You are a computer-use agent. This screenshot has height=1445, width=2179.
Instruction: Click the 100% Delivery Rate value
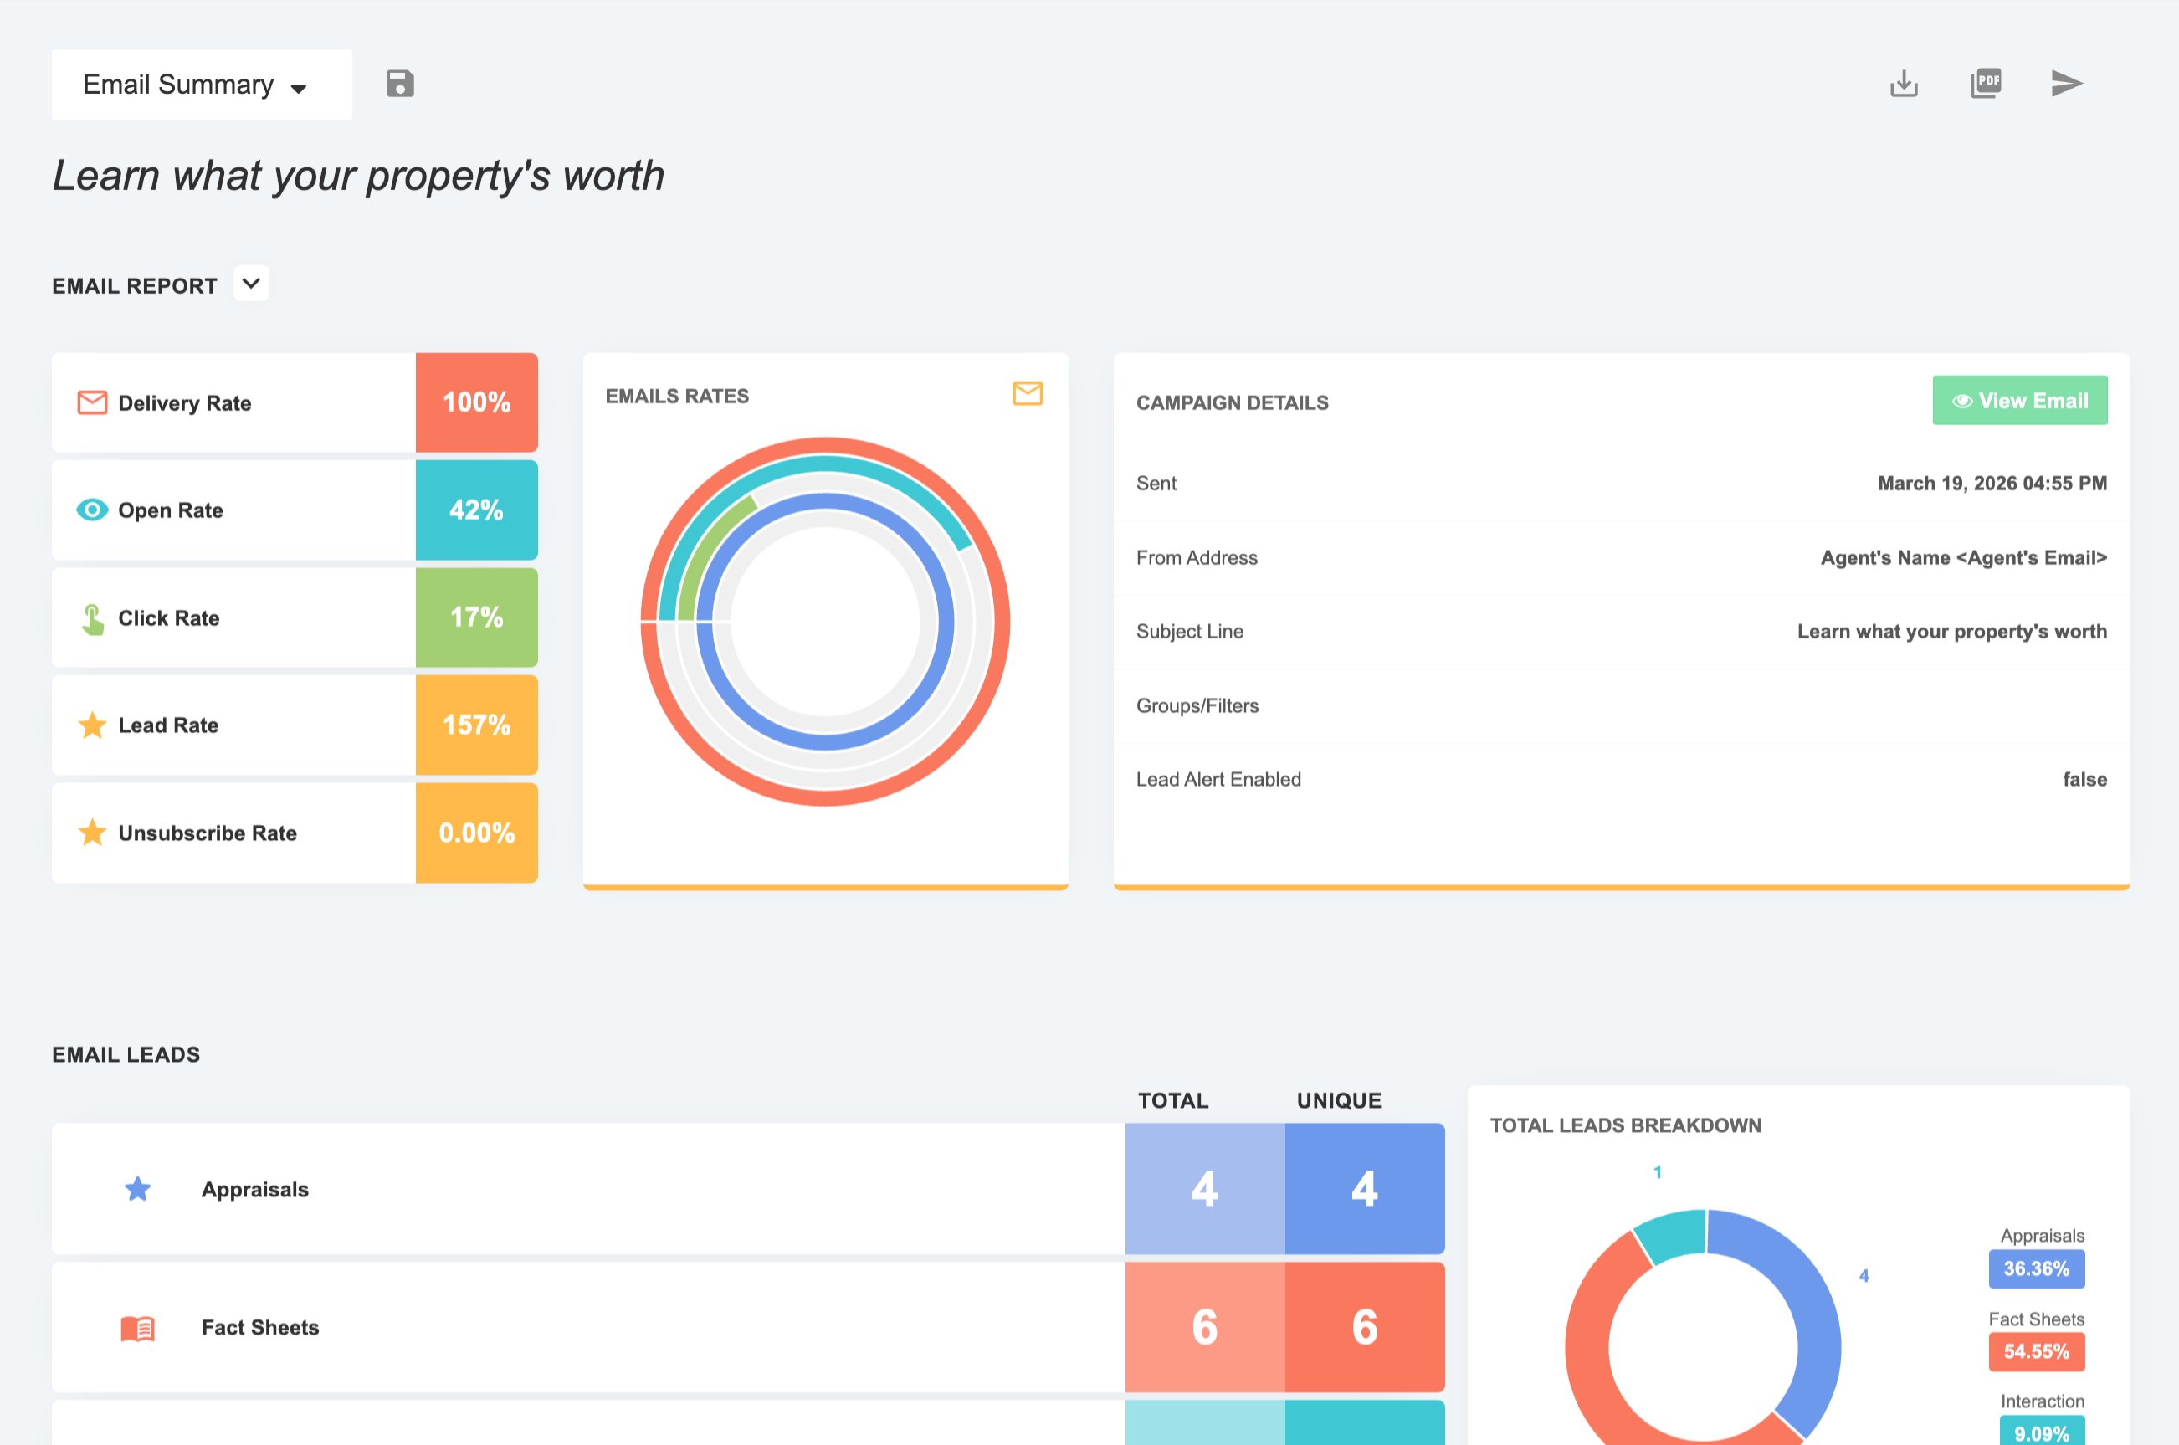tap(476, 402)
